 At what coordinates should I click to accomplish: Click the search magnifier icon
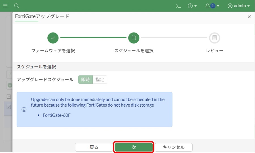point(17,6)
